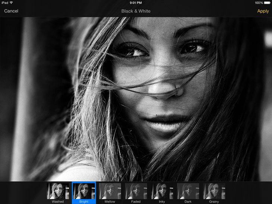Tap the Cancel button

pyautogui.click(x=11, y=11)
